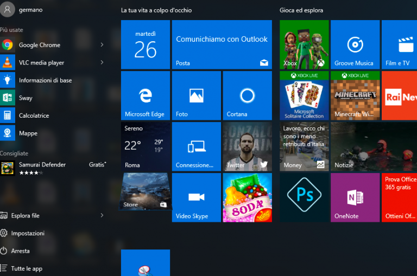Open the Roma weather tile
The height and width of the screenshot is (276, 417).
[x=145, y=146]
